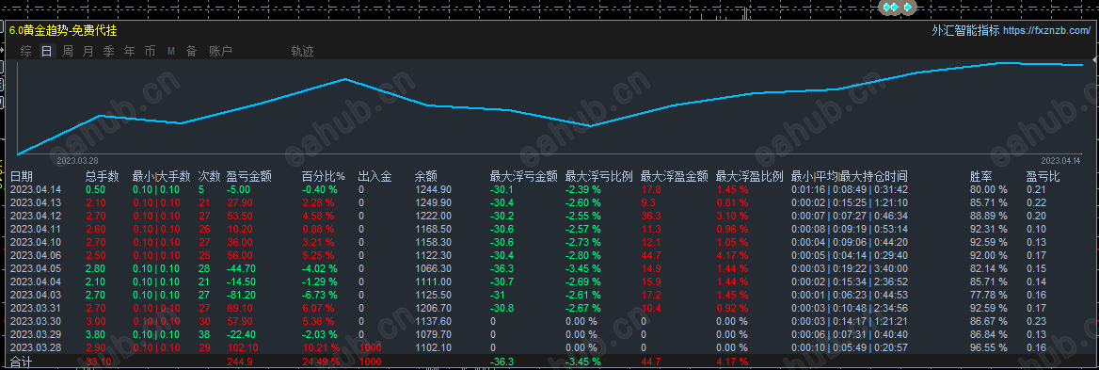1099x370 pixels.
Task: Open the 币 currency tab
Action: pyautogui.click(x=150, y=51)
